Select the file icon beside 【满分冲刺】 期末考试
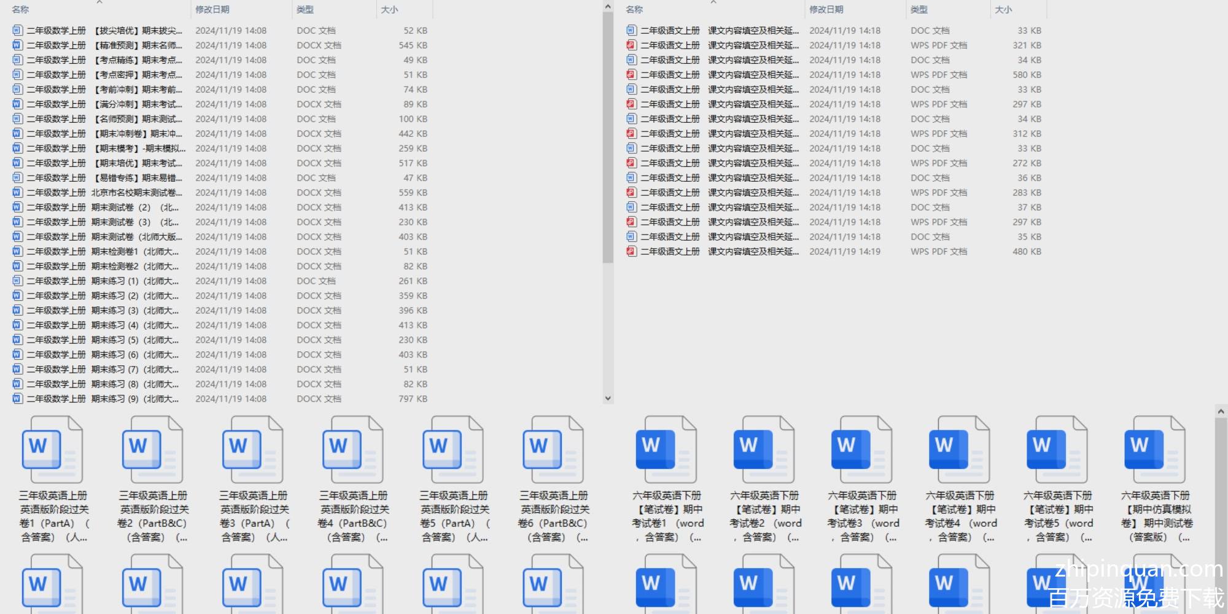The image size is (1228, 614). (x=17, y=104)
